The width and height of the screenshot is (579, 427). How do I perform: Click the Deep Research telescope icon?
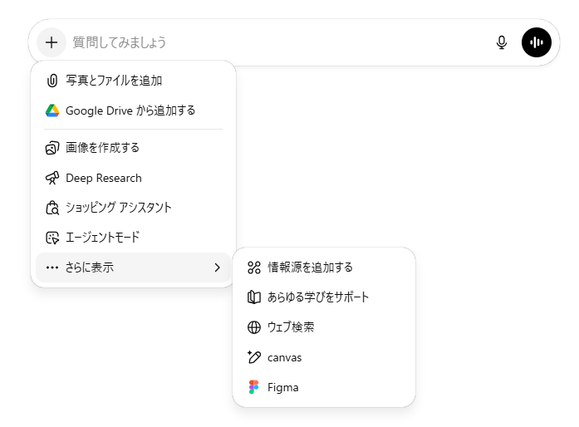[52, 178]
